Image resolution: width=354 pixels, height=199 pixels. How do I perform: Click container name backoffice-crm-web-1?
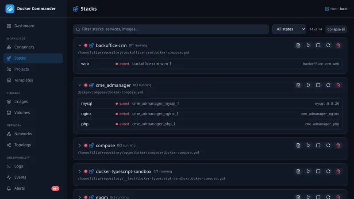pos(152,64)
